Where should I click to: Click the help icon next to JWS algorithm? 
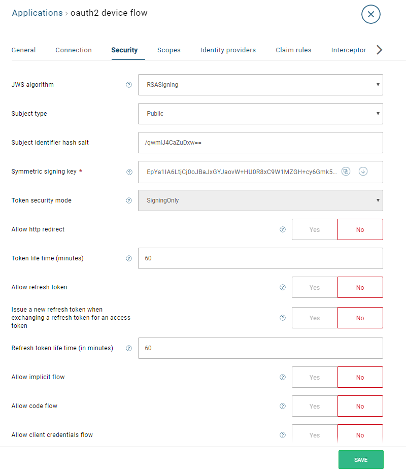coord(129,85)
